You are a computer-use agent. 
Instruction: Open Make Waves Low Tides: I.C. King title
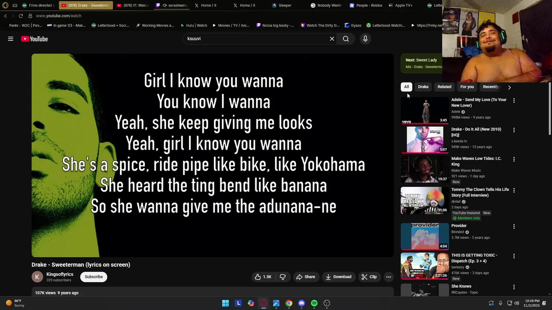(x=476, y=161)
